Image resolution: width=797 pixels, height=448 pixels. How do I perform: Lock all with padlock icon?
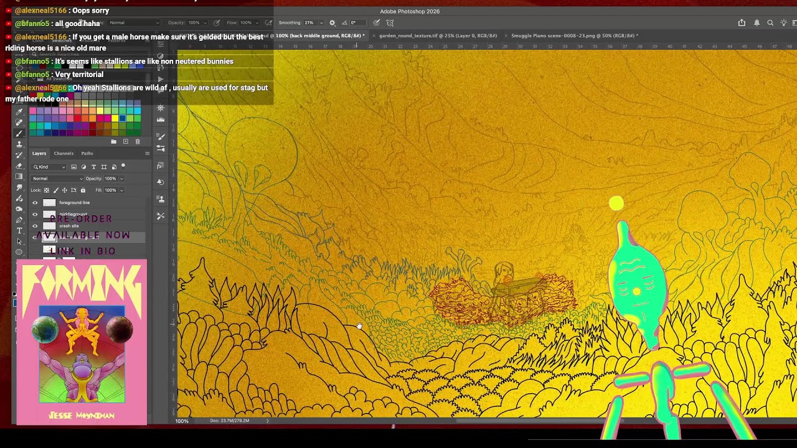coord(83,190)
